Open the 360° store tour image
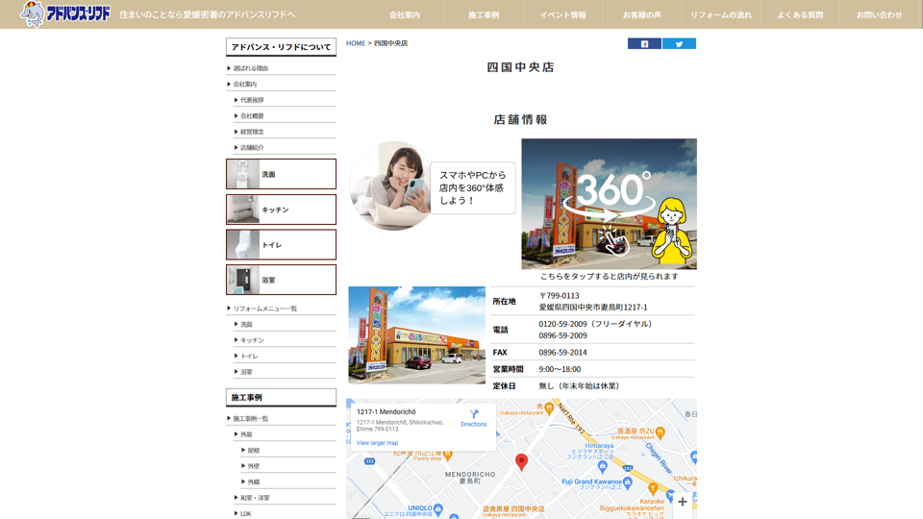This screenshot has height=519, width=923. point(609,204)
